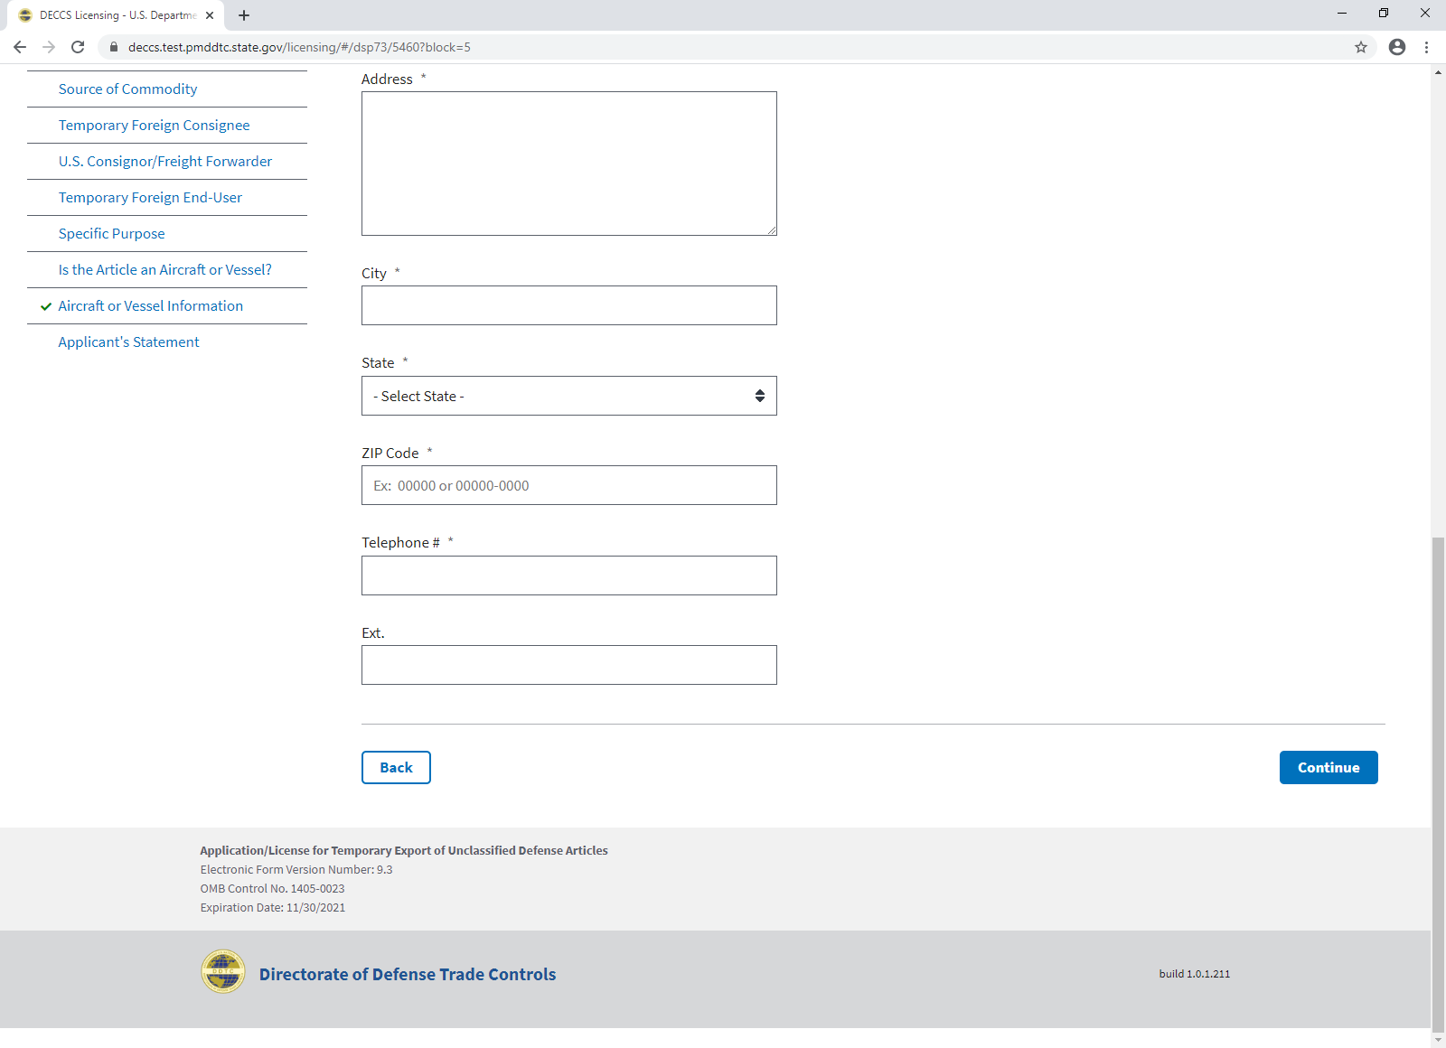The width and height of the screenshot is (1446, 1048).
Task: Open Is the Article an Aircraft or Vessel?
Action: click(x=165, y=270)
